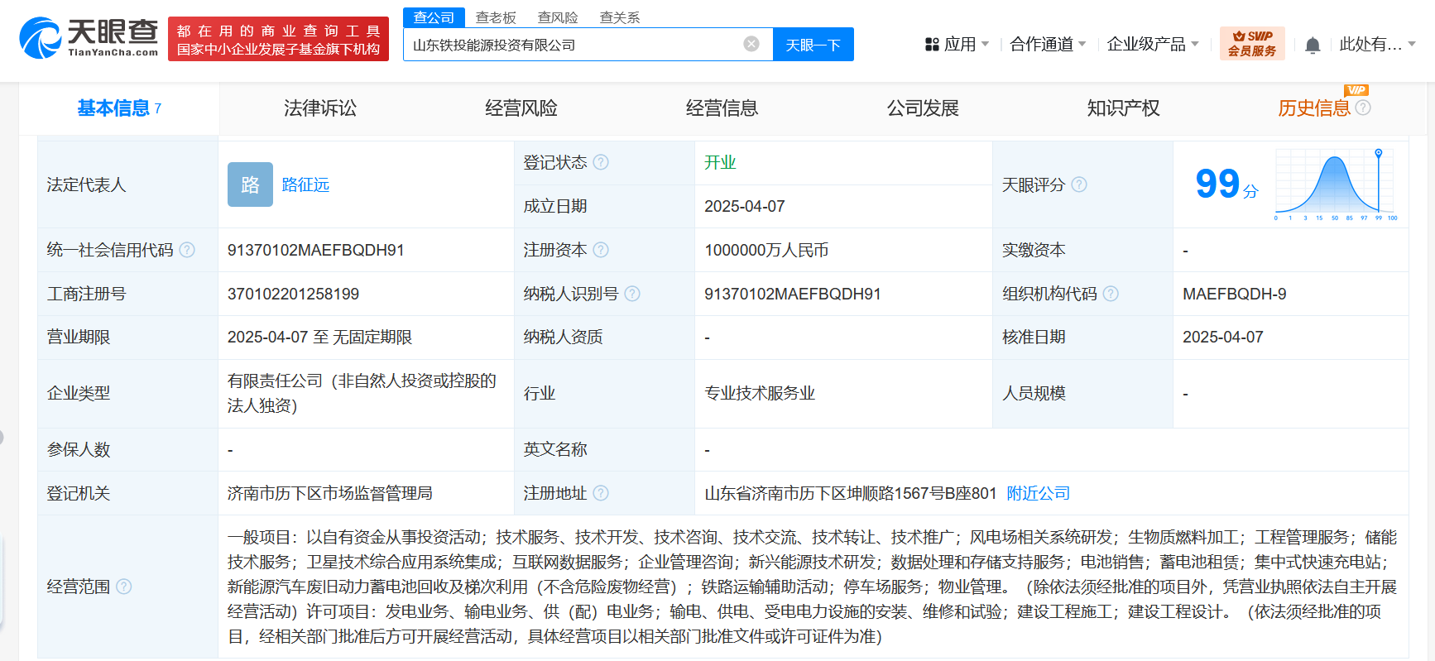Open the 企业级产品 dropdown

click(x=1152, y=45)
